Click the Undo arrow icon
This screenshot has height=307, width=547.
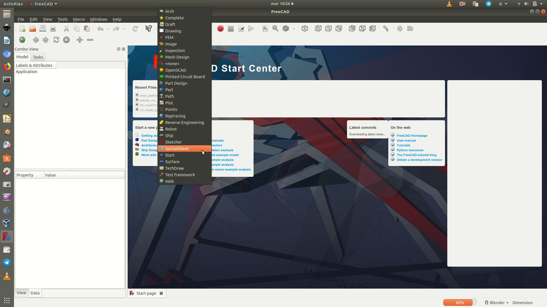[100, 28]
